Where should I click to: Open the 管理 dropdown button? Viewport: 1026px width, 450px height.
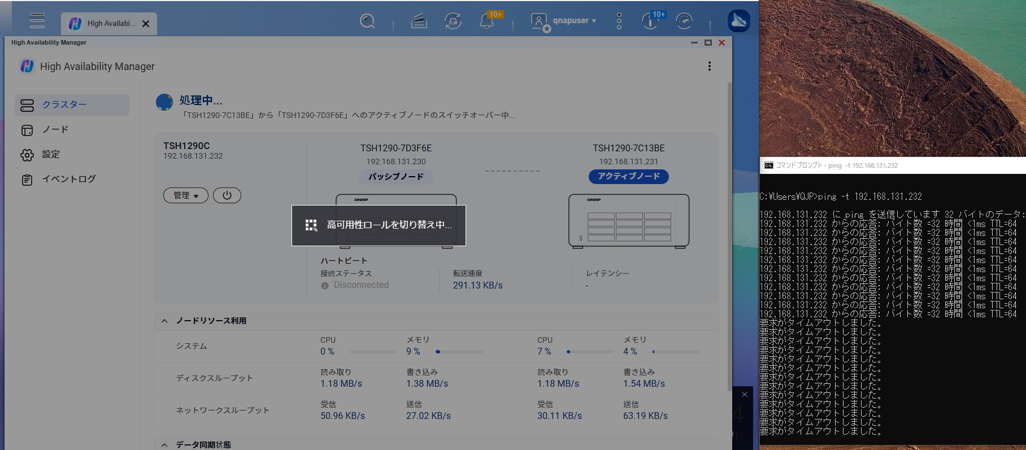point(186,195)
